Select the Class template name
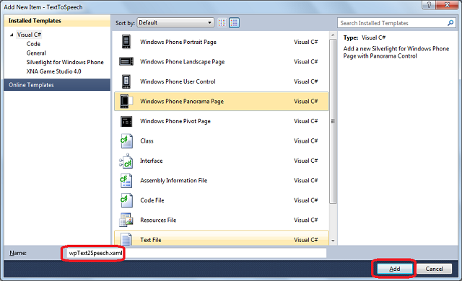This screenshot has height=281, width=462. click(x=147, y=140)
